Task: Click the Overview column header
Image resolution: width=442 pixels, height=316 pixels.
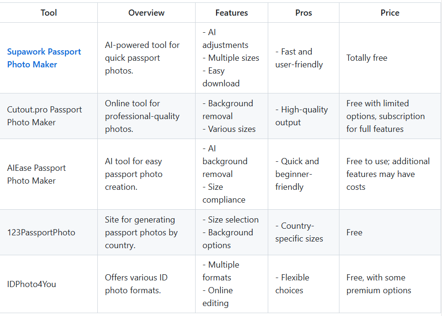Action: click(x=146, y=13)
